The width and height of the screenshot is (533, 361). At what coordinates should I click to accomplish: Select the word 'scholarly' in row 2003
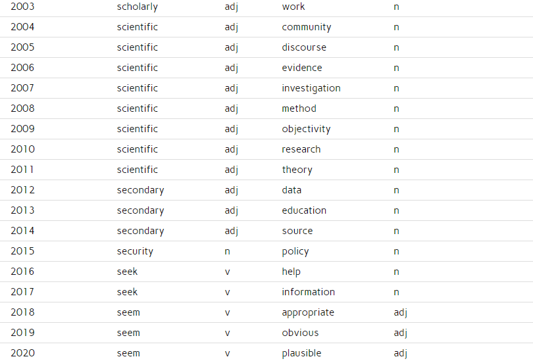click(x=138, y=7)
